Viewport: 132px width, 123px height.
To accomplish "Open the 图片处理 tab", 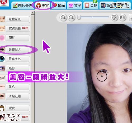I will pyautogui.click(x=22, y=6).
